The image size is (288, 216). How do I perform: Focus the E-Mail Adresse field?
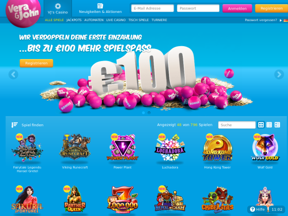coord(153,8)
